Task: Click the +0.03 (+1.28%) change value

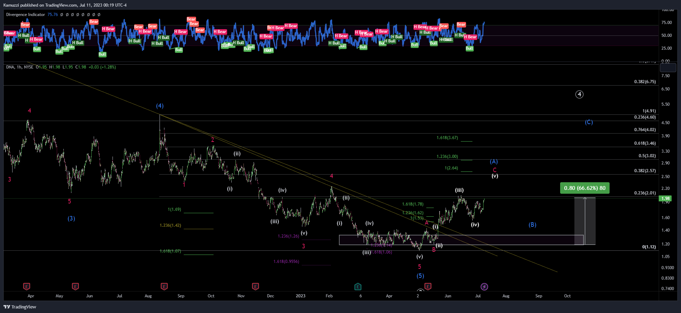Action: coord(102,67)
